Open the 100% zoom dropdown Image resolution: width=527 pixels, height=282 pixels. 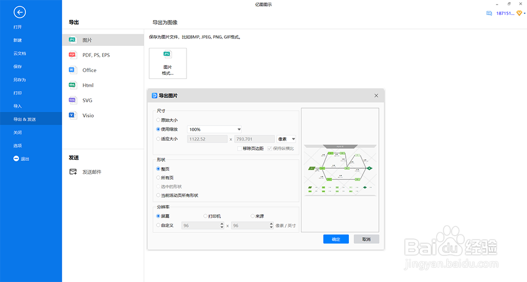pos(214,130)
